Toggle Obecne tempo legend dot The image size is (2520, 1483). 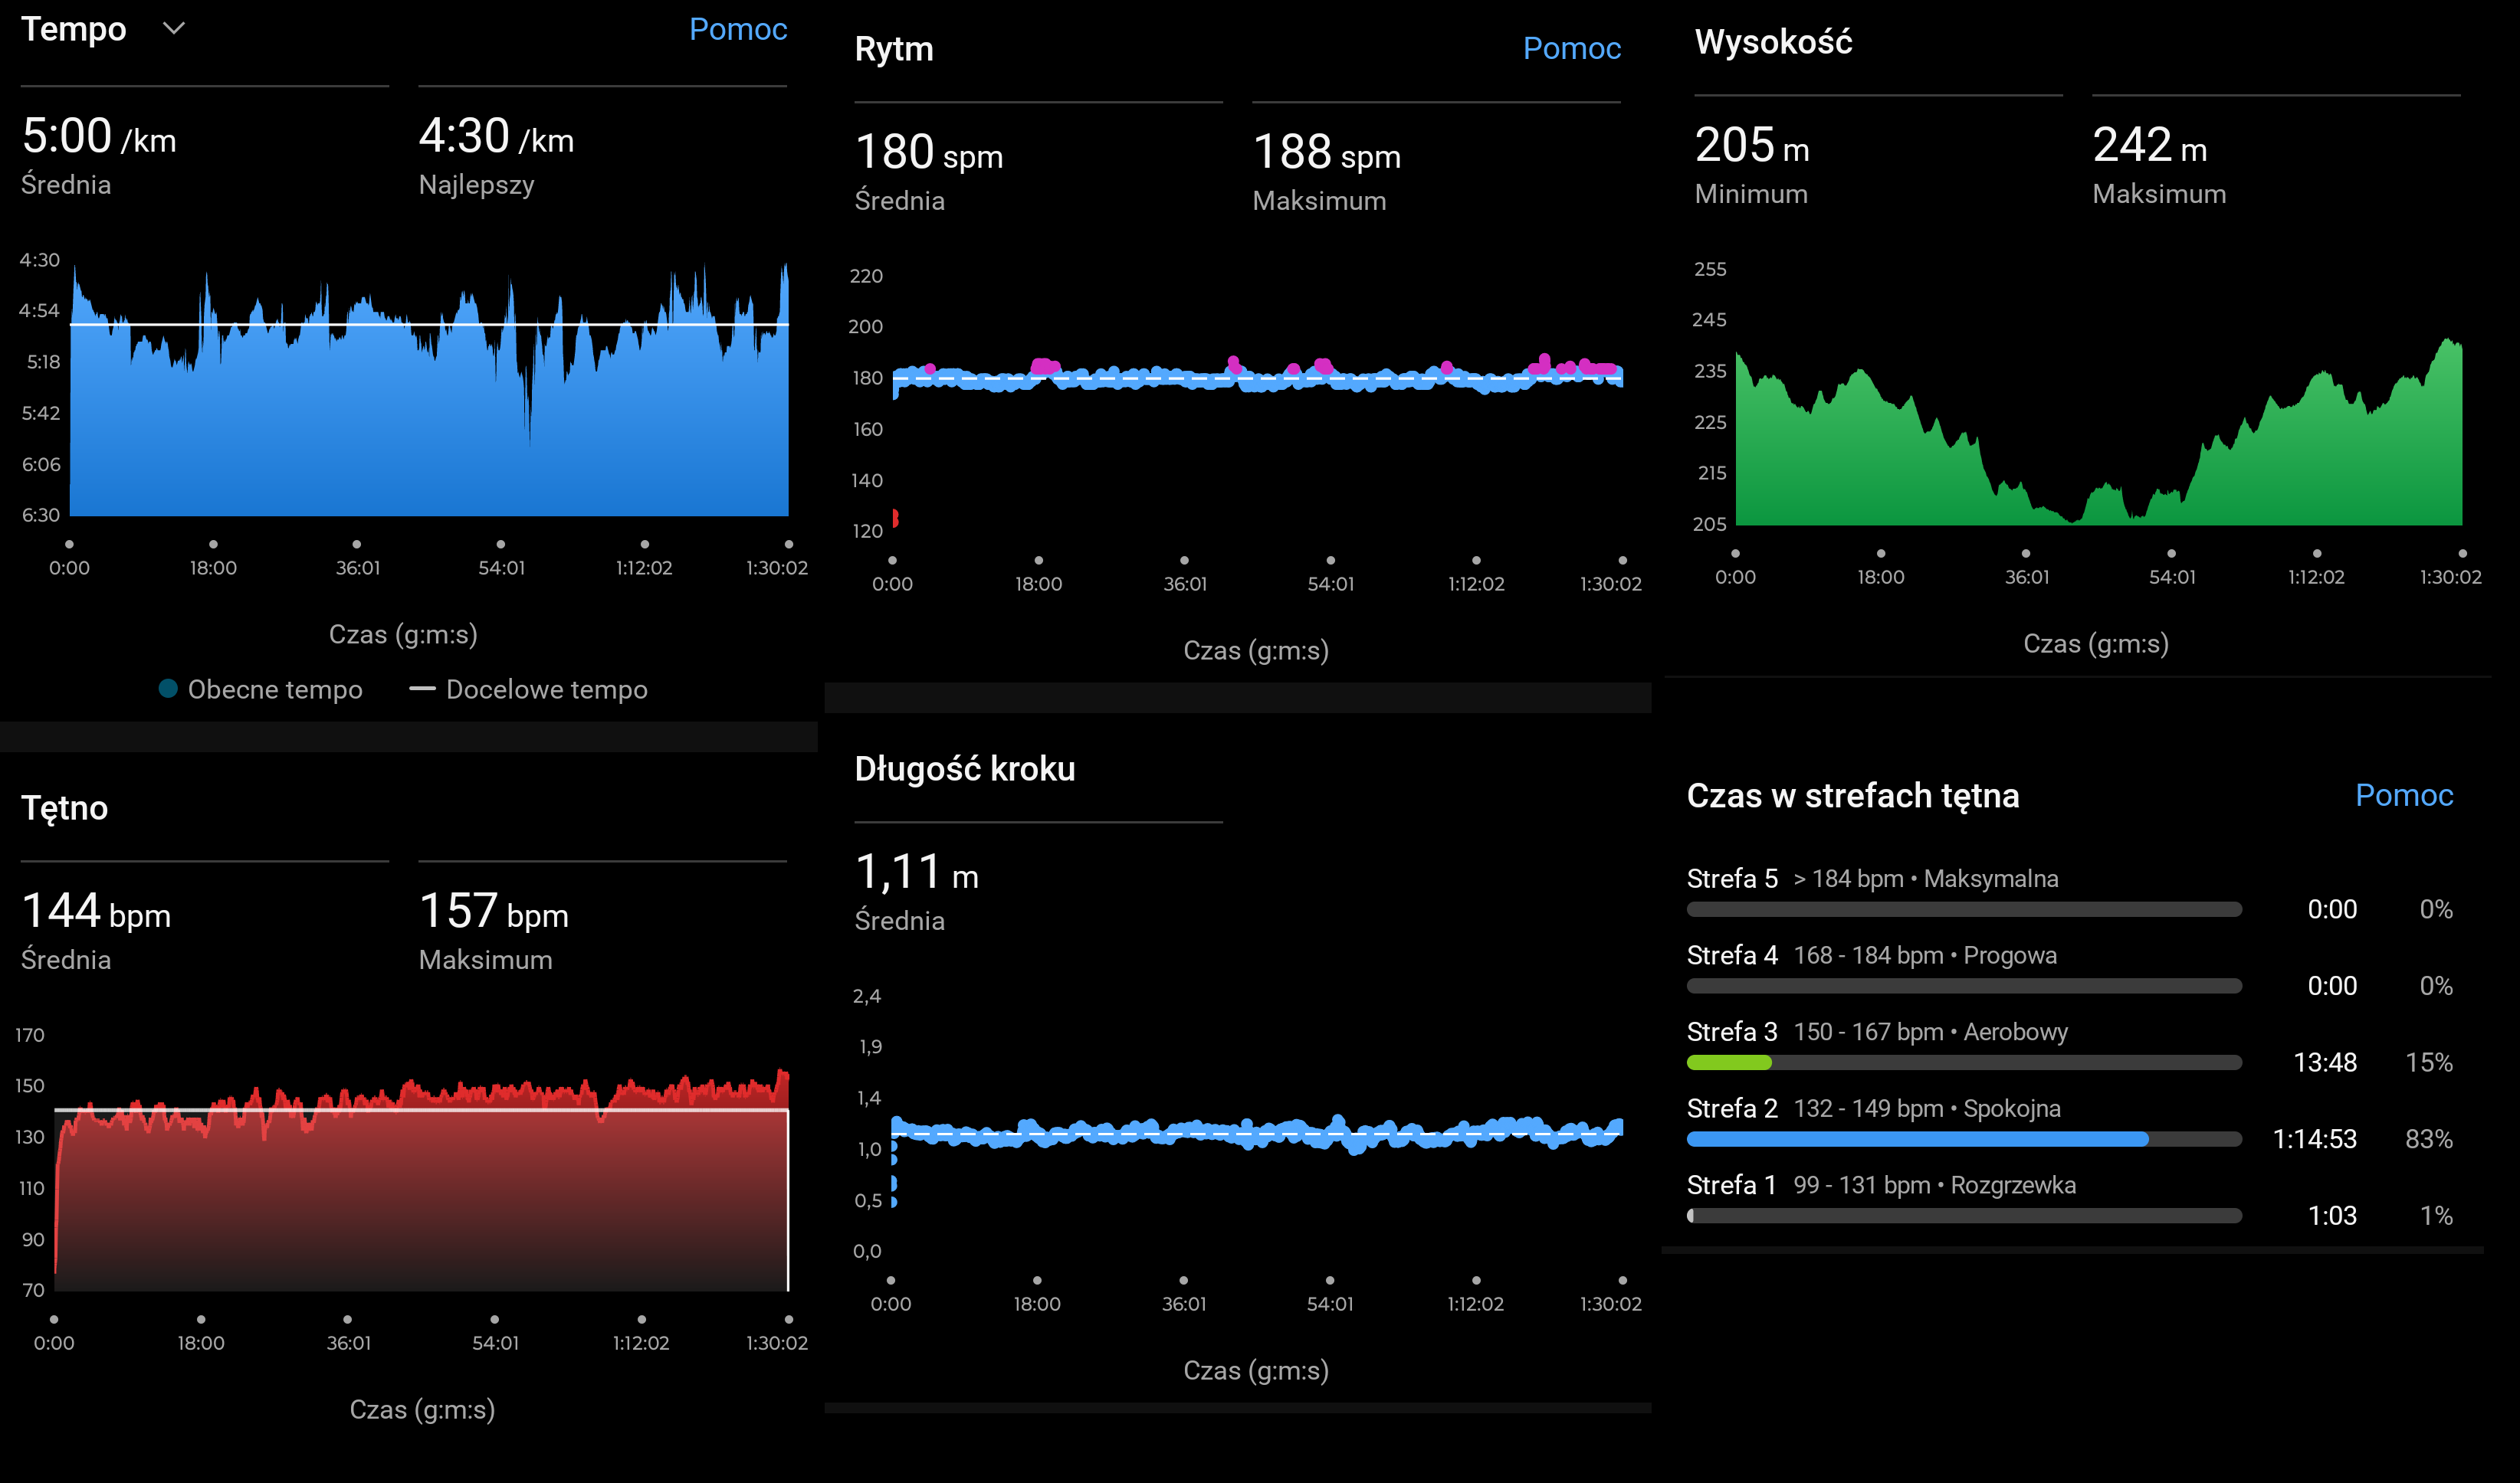click(168, 689)
